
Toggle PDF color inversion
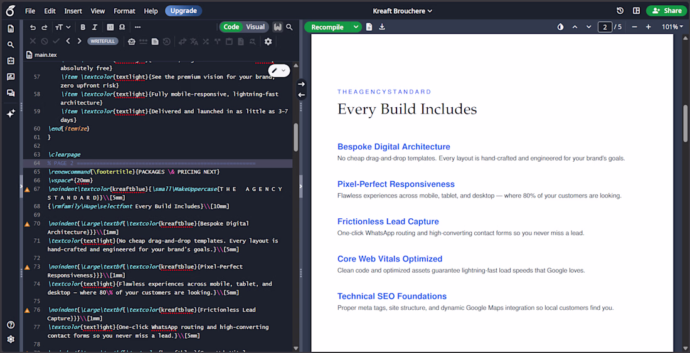point(560,27)
